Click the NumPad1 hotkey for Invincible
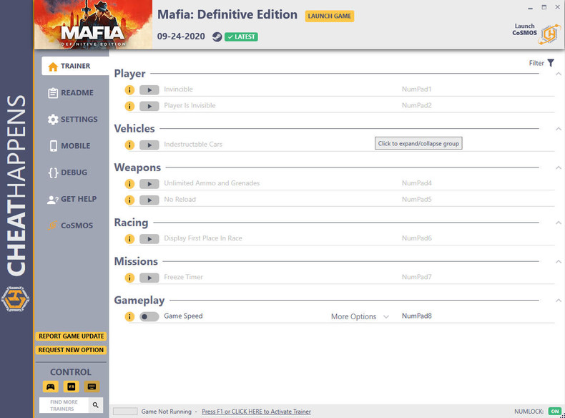Image resolution: width=565 pixels, height=418 pixels. (416, 89)
